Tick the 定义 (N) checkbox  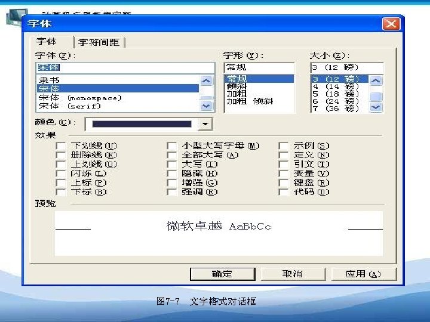point(284,155)
